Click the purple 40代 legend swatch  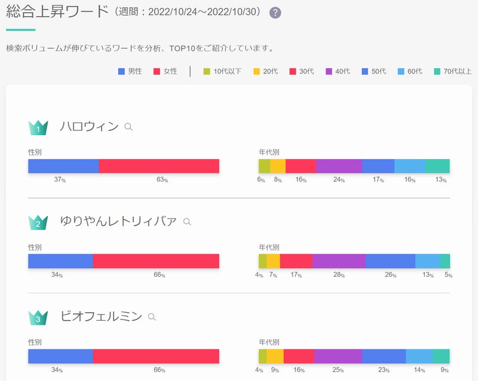coord(329,71)
